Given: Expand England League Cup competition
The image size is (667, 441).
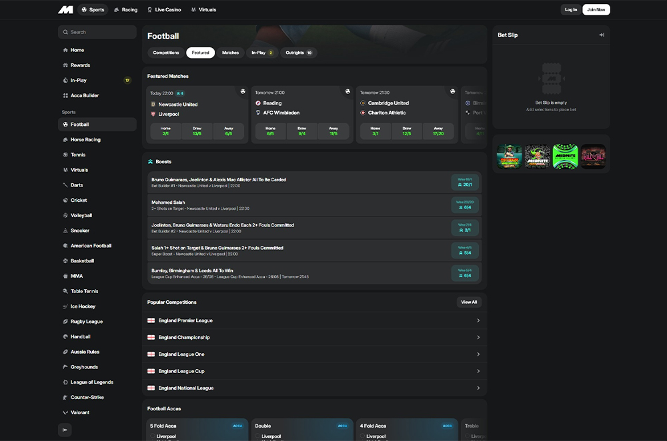Looking at the screenshot, I should tap(314, 371).
